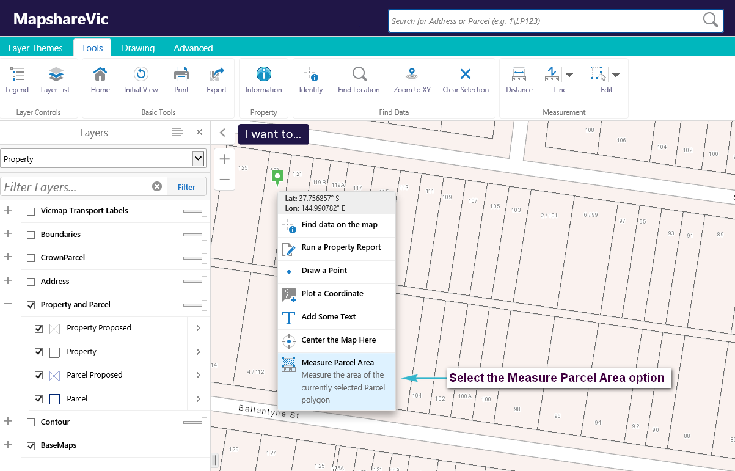Enable Address layer checkbox
The image size is (735, 471).
31,282
